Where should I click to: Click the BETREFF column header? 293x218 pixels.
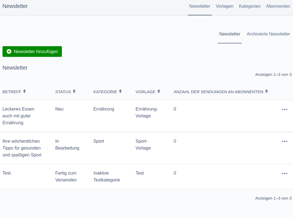click(12, 92)
